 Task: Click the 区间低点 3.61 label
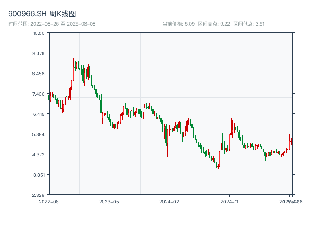(x=249, y=24)
